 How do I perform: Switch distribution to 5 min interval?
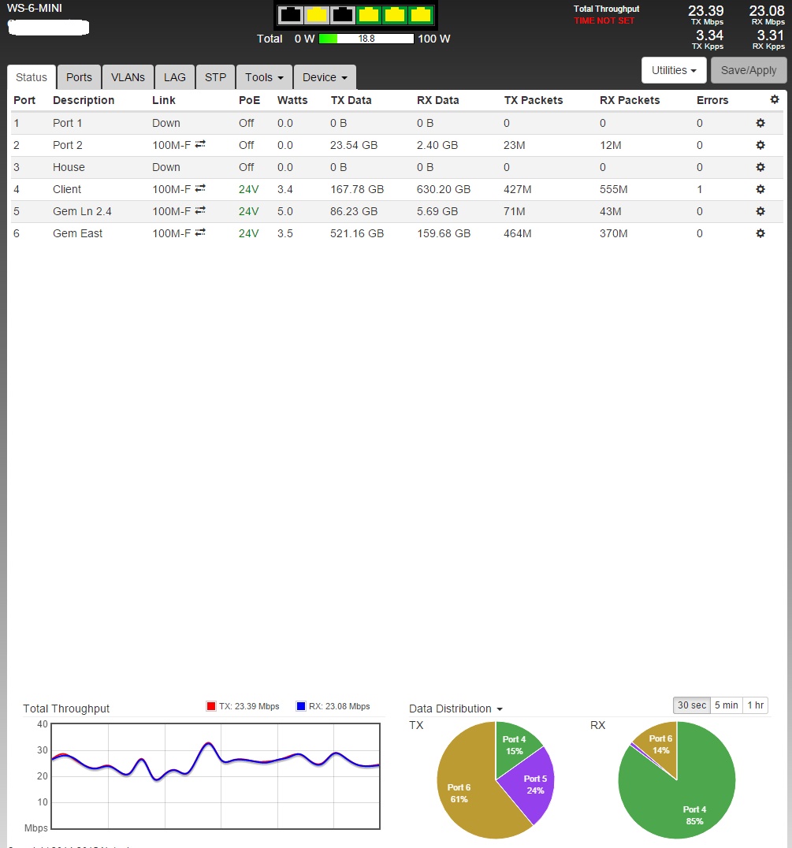click(x=725, y=705)
